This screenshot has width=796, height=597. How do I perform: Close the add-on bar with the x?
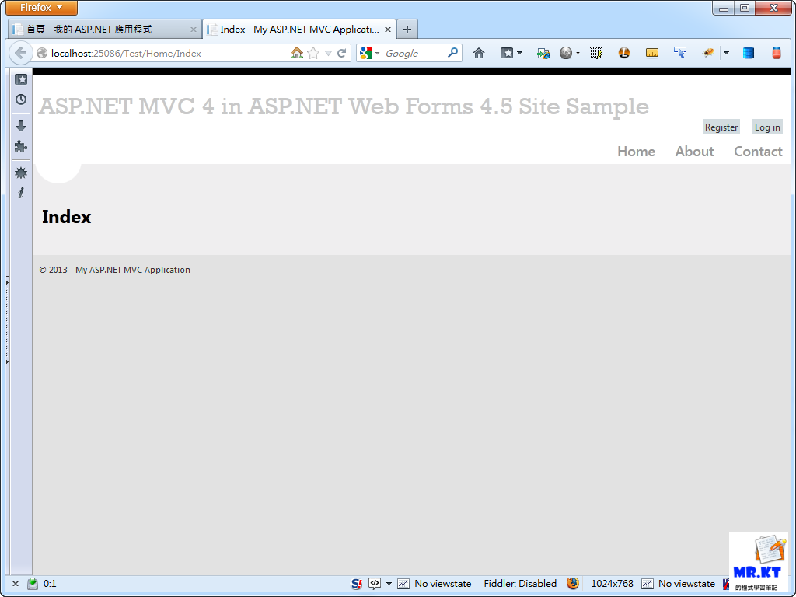(x=16, y=584)
